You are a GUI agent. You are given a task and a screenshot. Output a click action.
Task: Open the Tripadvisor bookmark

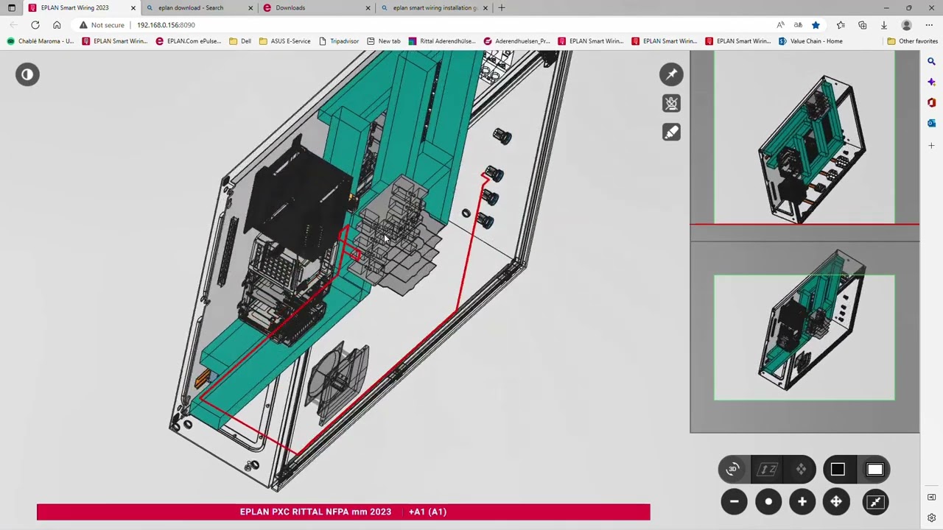click(x=339, y=41)
